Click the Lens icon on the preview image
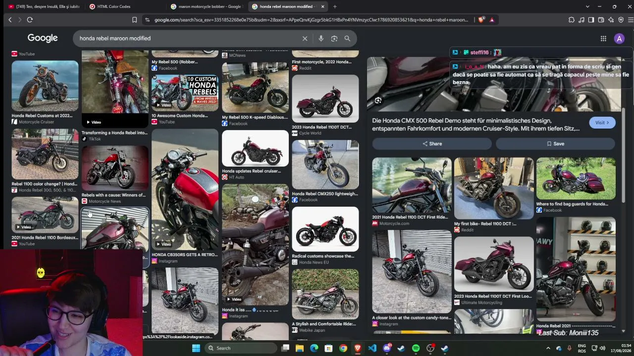 pyautogui.click(x=378, y=101)
